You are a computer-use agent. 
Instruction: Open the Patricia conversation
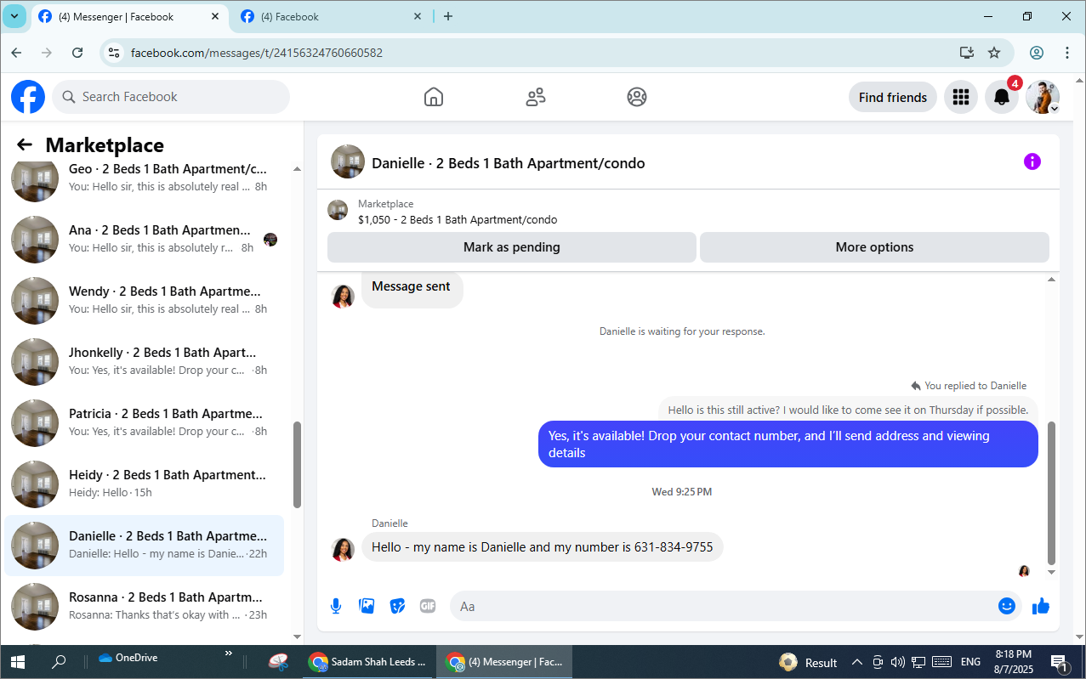[x=145, y=422]
